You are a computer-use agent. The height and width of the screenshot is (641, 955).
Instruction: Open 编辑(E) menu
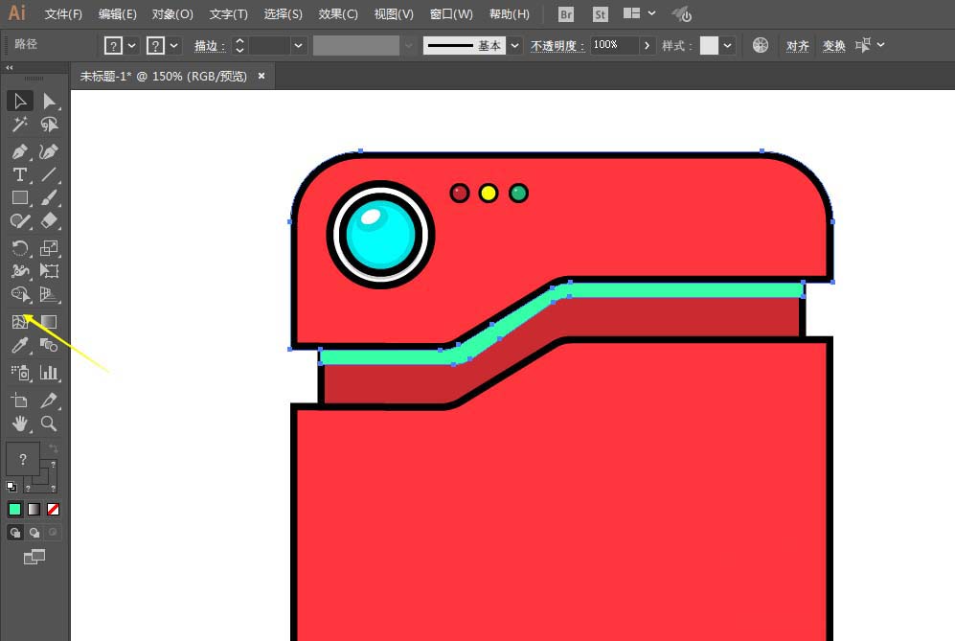pyautogui.click(x=118, y=14)
